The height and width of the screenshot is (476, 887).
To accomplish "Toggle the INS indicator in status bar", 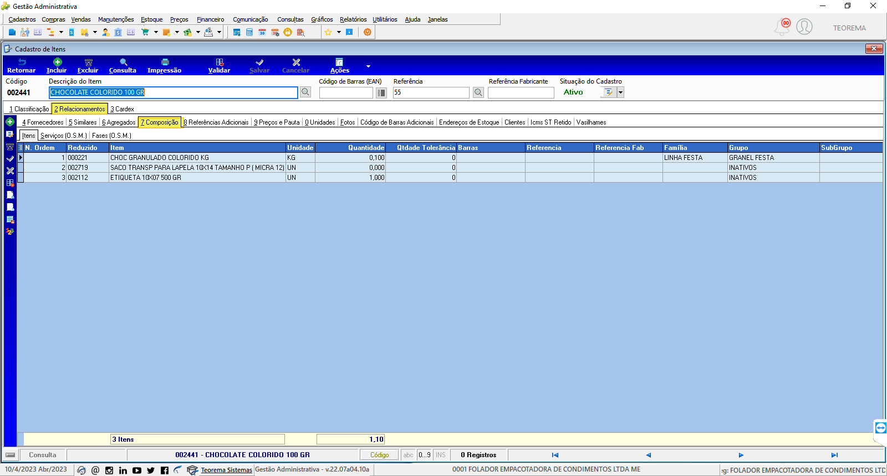I will [441, 455].
